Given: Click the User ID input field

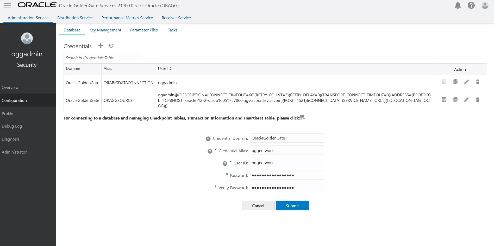Looking at the screenshot, I should tap(287, 163).
